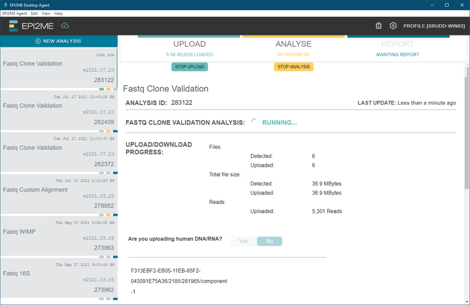Select Yes for human DNA/RNA
Viewport: 470px width, 305px height.
coord(243,241)
